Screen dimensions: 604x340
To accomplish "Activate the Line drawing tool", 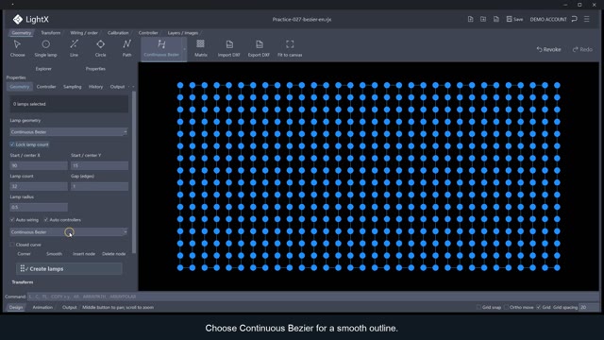I will (74, 48).
